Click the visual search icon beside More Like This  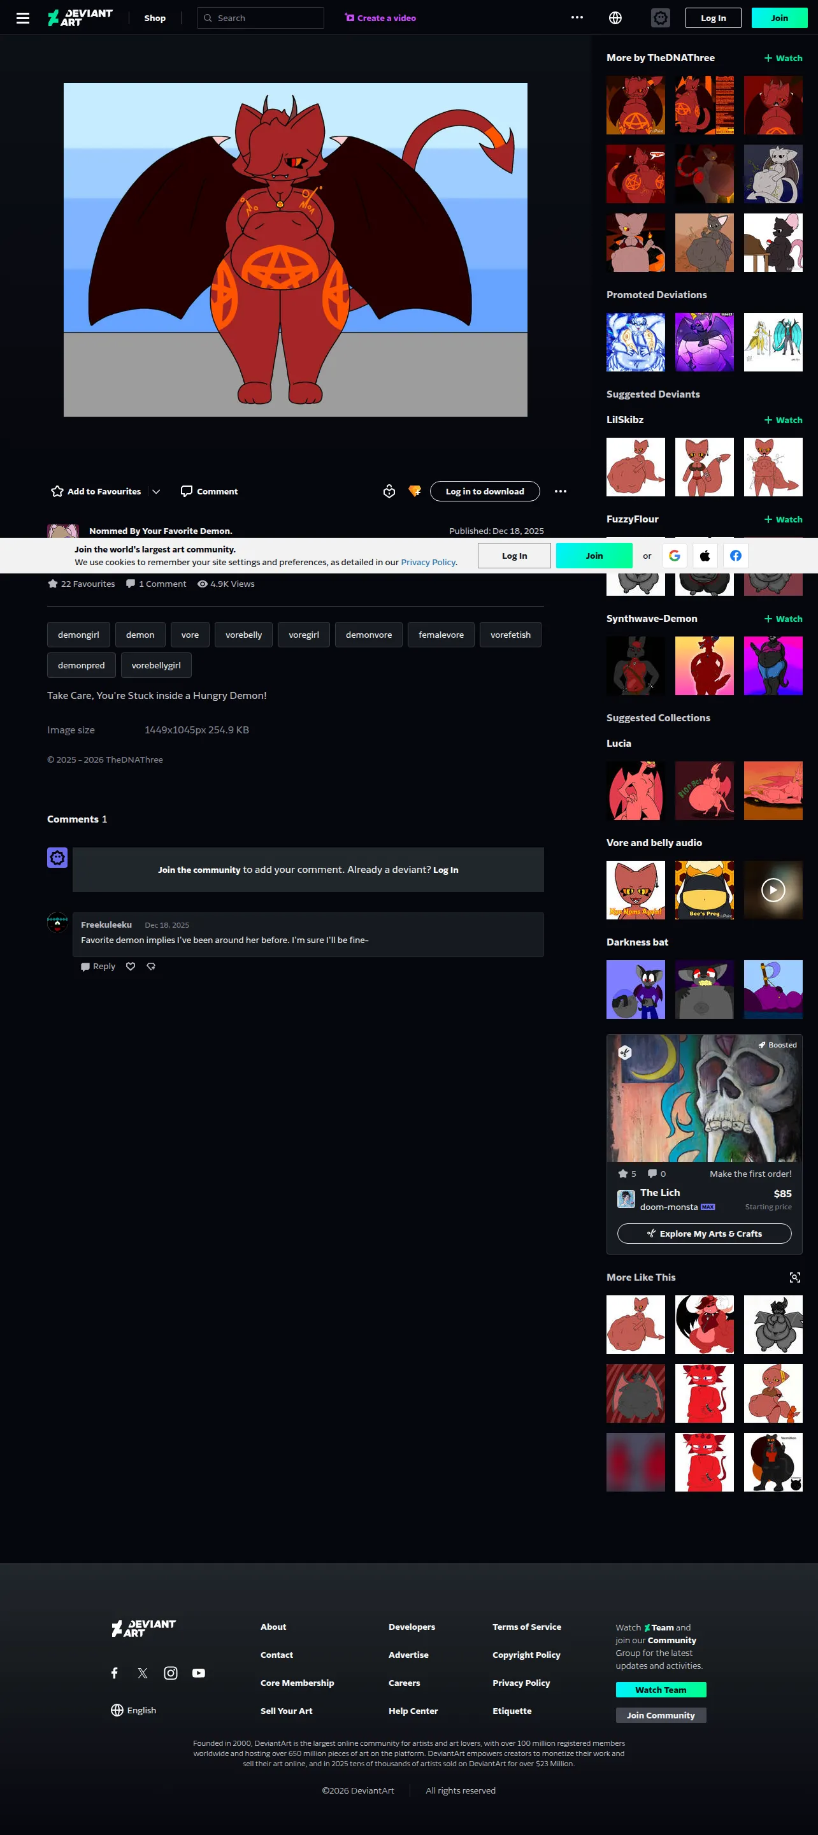point(794,1277)
